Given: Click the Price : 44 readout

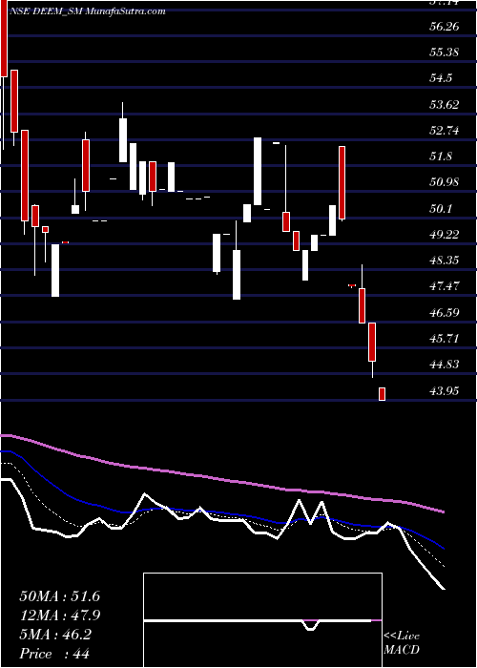Looking at the screenshot, I should tap(54, 654).
